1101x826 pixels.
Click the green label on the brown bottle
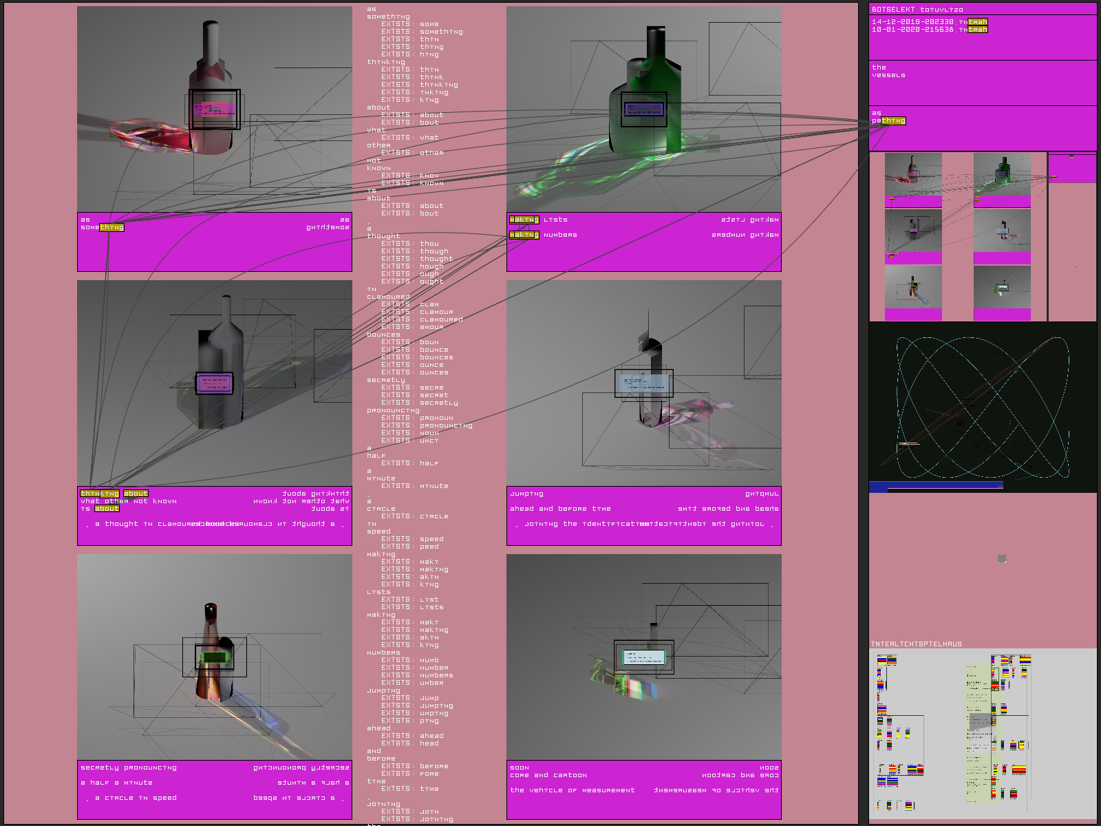point(213,657)
